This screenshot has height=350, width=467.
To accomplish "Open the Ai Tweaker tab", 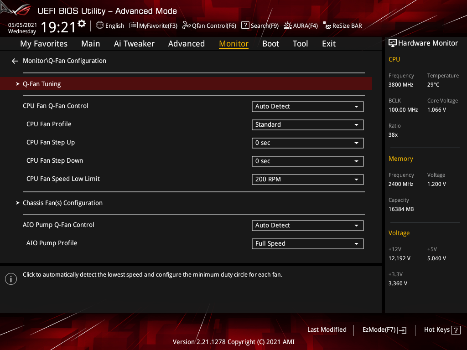I will coord(134,44).
